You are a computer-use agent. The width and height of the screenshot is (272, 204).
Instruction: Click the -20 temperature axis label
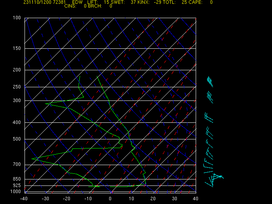click(66, 199)
